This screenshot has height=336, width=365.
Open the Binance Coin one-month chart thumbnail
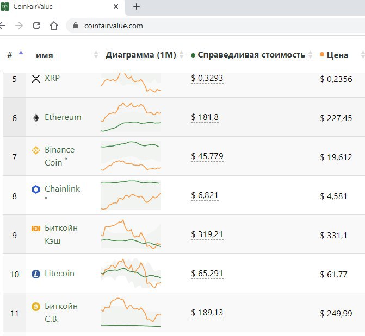[131, 156]
